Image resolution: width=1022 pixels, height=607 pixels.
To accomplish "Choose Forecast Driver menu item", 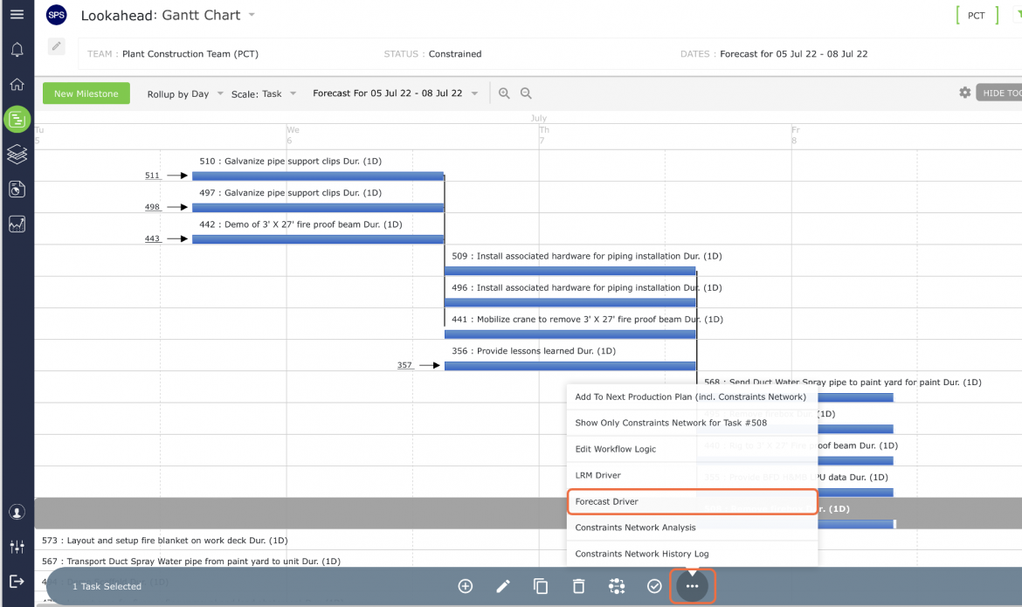I will 692,501.
